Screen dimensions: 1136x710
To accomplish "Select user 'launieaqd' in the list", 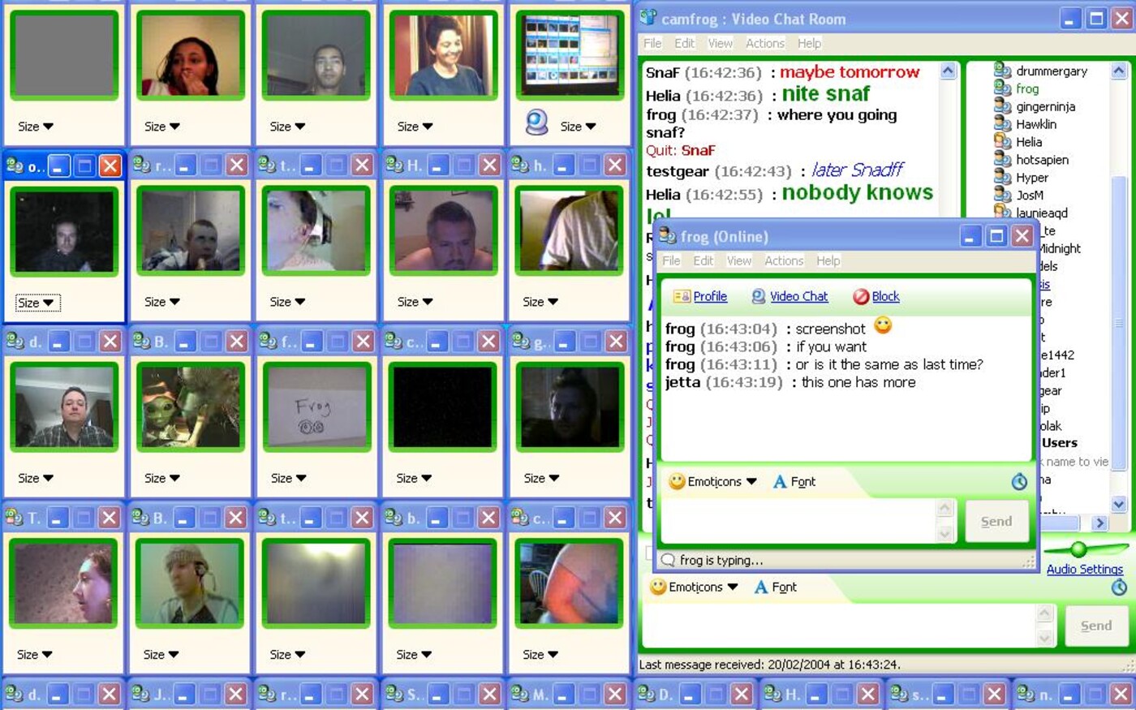I will [x=1042, y=213].
